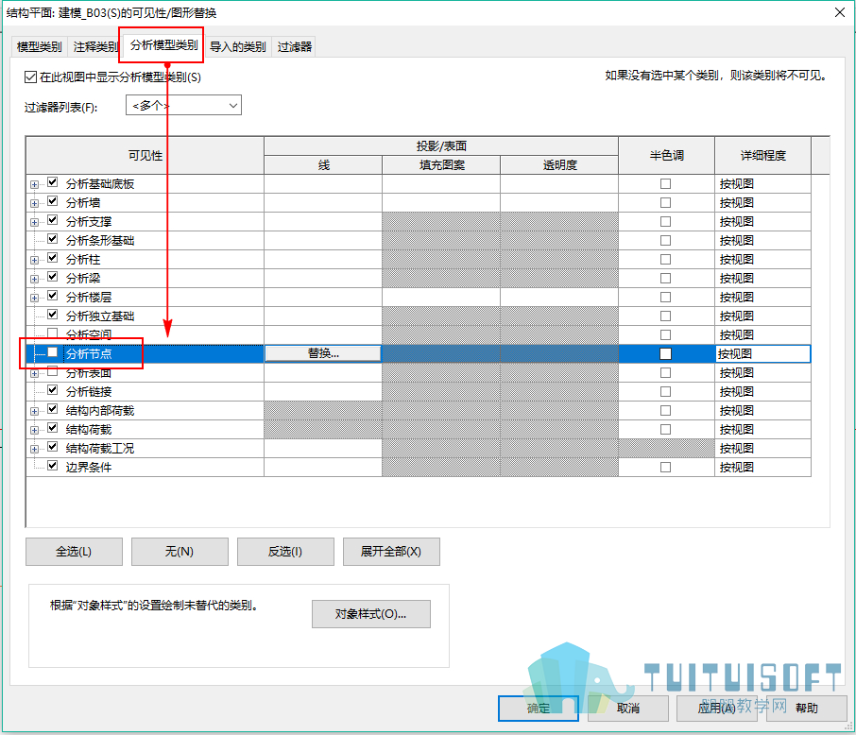Screen dimensions: 856x735
Task: Enable 半色调 for 边界条件 row
Action: point(665,468)
